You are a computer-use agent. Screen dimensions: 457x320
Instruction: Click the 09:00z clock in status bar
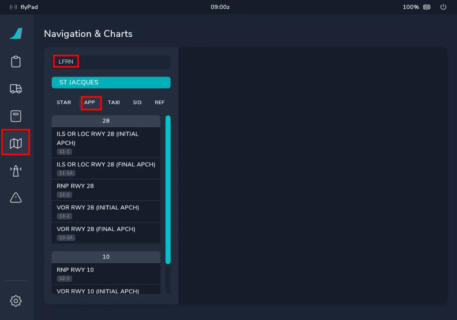[x=220, y=7]
